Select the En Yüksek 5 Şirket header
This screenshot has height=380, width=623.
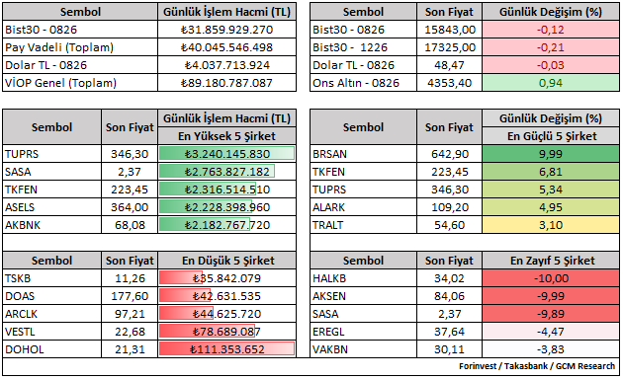coord(226,136)
